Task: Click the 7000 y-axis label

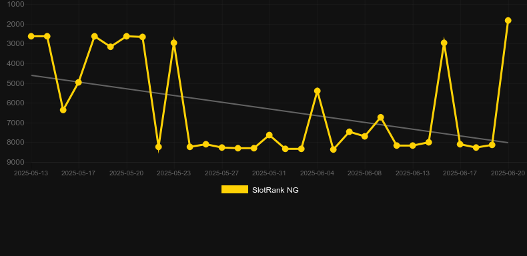Action: (x=16, y=123)
